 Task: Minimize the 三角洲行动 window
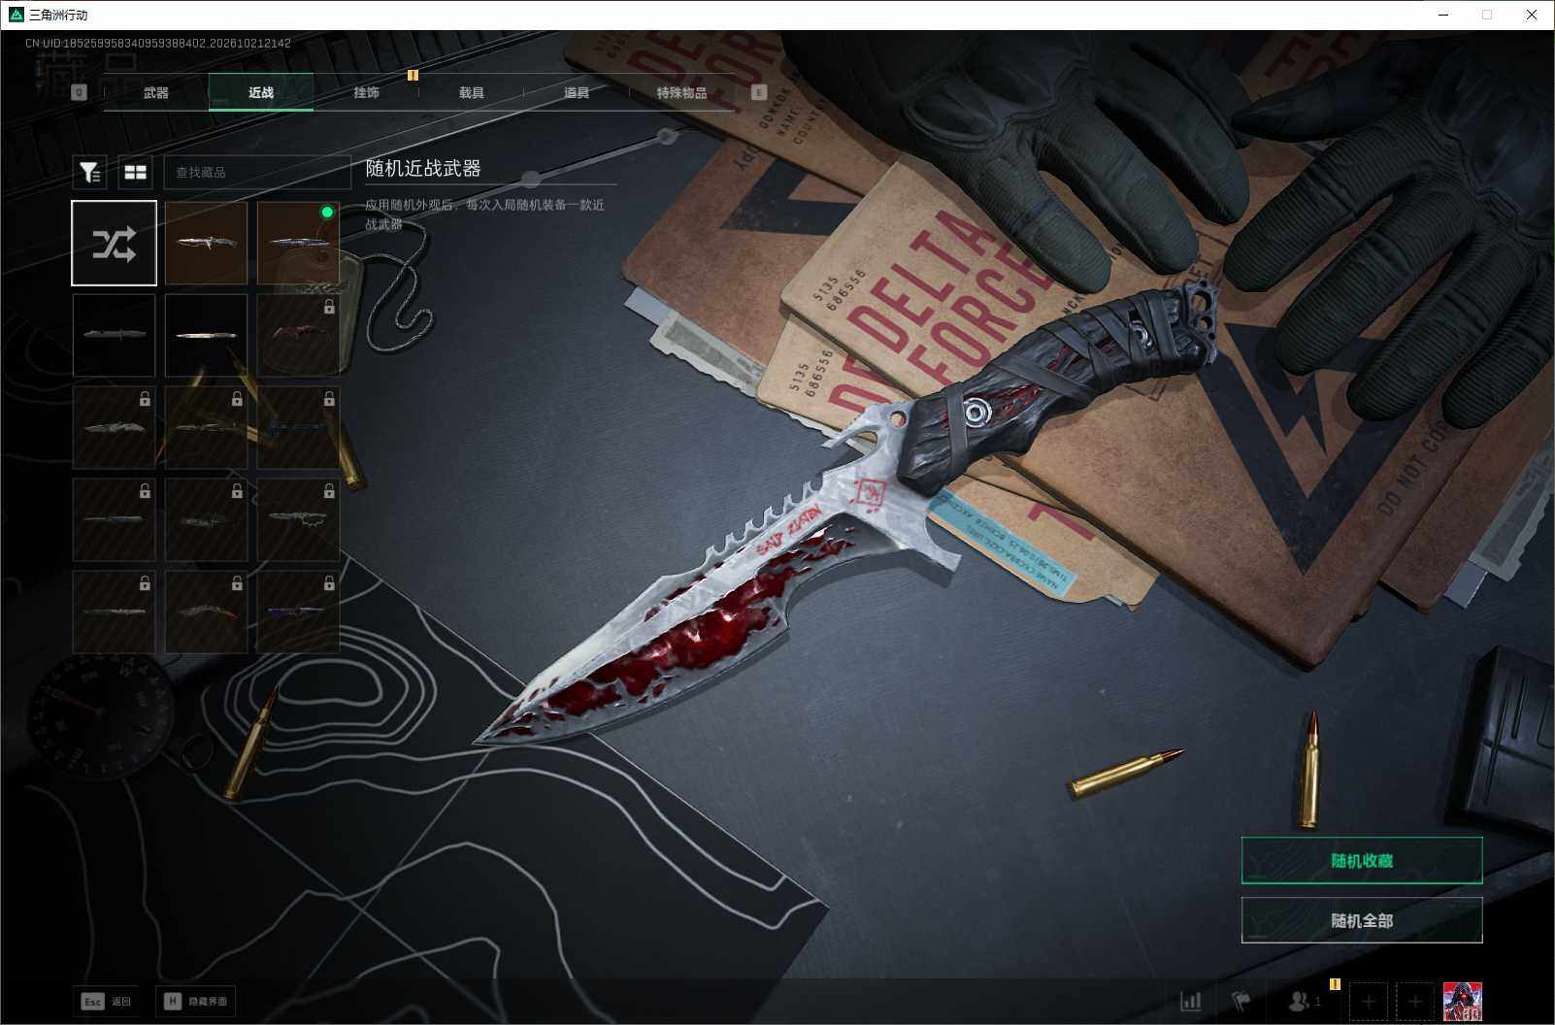1443,15
